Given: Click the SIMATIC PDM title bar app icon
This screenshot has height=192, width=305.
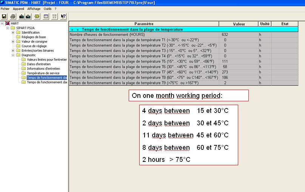Looking at the screenshot, I should tap(2, 2).
